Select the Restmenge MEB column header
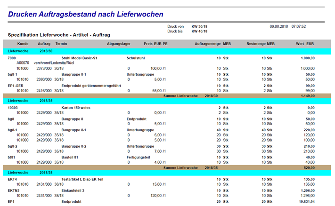This screenshot has width=335, height=206. click(x=261, y=44)
